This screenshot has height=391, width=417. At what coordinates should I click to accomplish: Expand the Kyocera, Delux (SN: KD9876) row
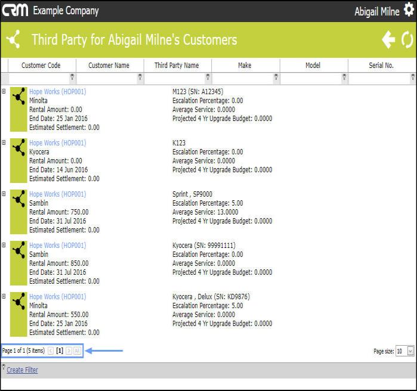[x=4, y=296]
